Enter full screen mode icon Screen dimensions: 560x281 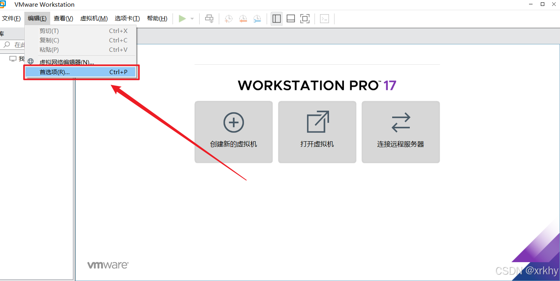[x=305, y=18]
